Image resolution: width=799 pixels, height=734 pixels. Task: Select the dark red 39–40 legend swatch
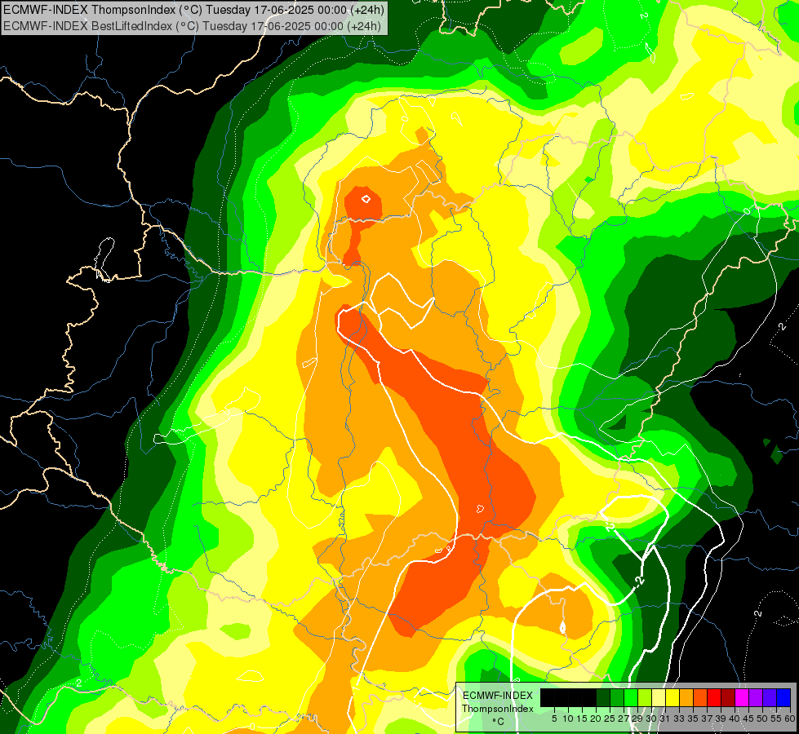point(728,697)
